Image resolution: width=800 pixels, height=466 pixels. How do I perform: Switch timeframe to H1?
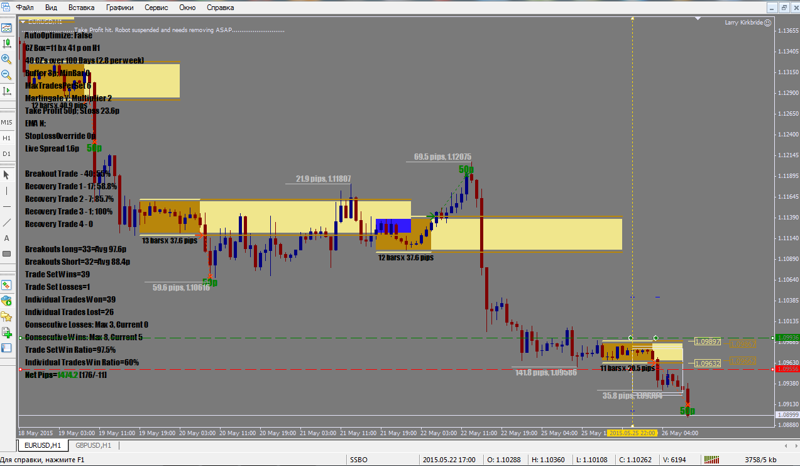[x=7, y=138]
